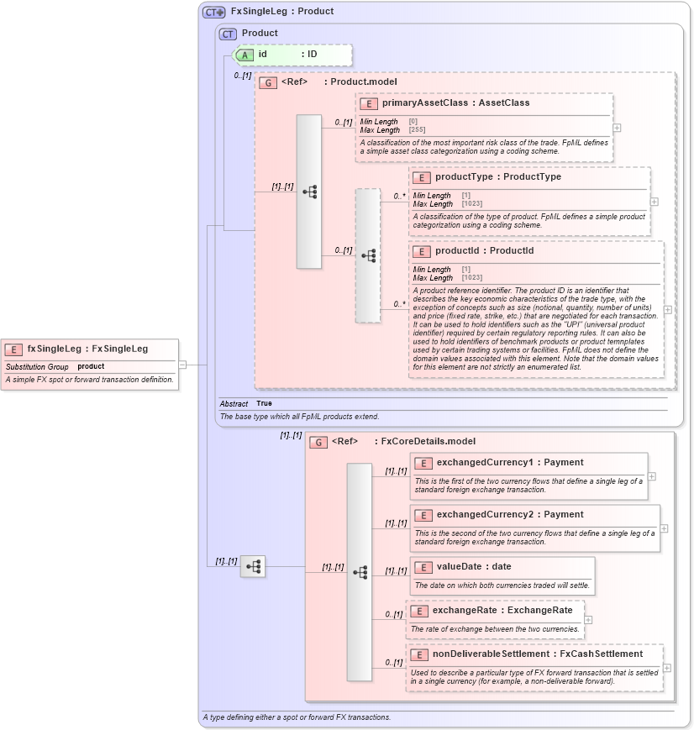Expand primaryAssetClass using its plus box
This screenshot has width=694, height=730.
point(616,128)
